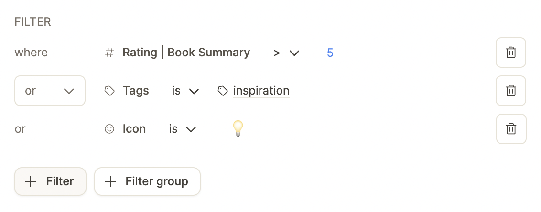Click the tag icon beside inspiration
The width and height of the screenshot is (541, 212).
223,91
